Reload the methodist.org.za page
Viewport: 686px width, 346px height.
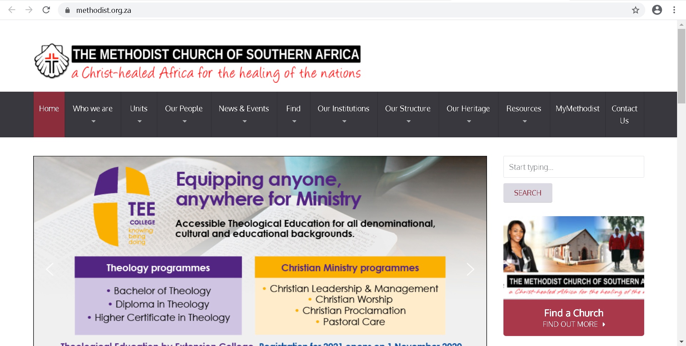pyautogui.click(x=46, y=10)
